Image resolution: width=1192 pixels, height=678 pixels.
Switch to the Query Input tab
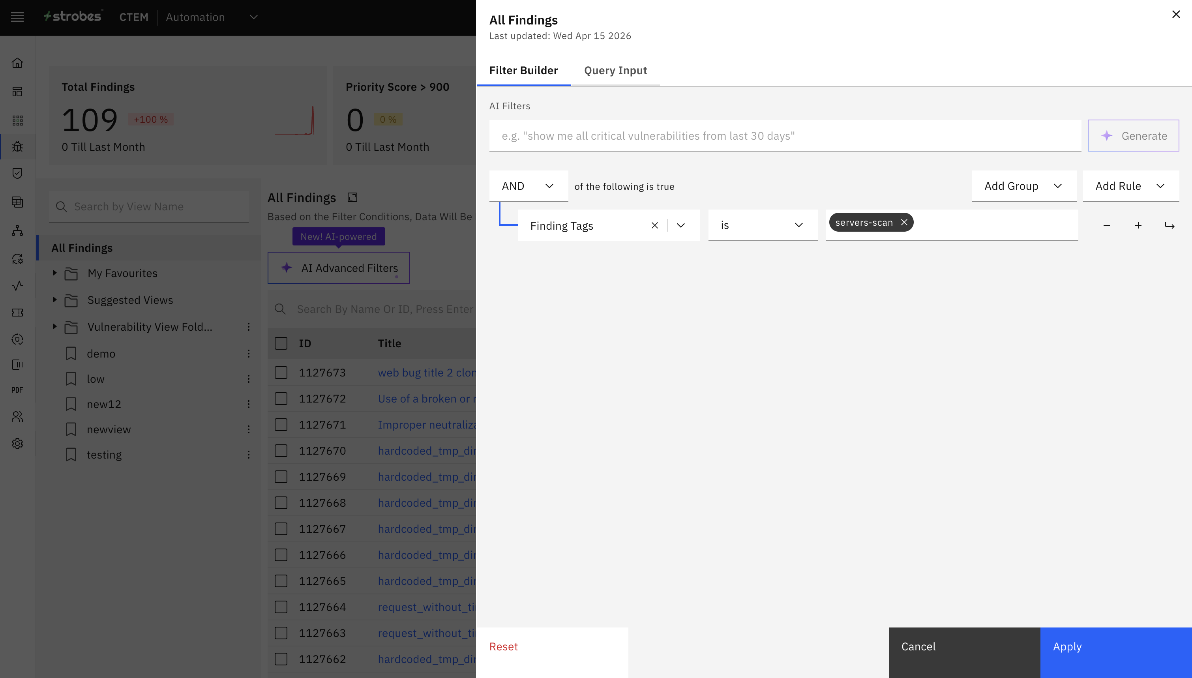point(615,70)
